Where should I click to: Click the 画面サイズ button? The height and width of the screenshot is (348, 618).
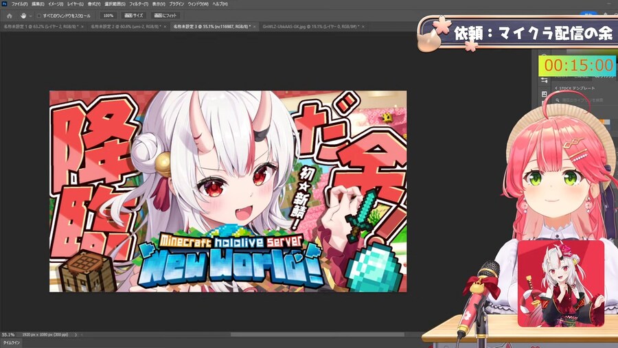[x=134, y=16]
